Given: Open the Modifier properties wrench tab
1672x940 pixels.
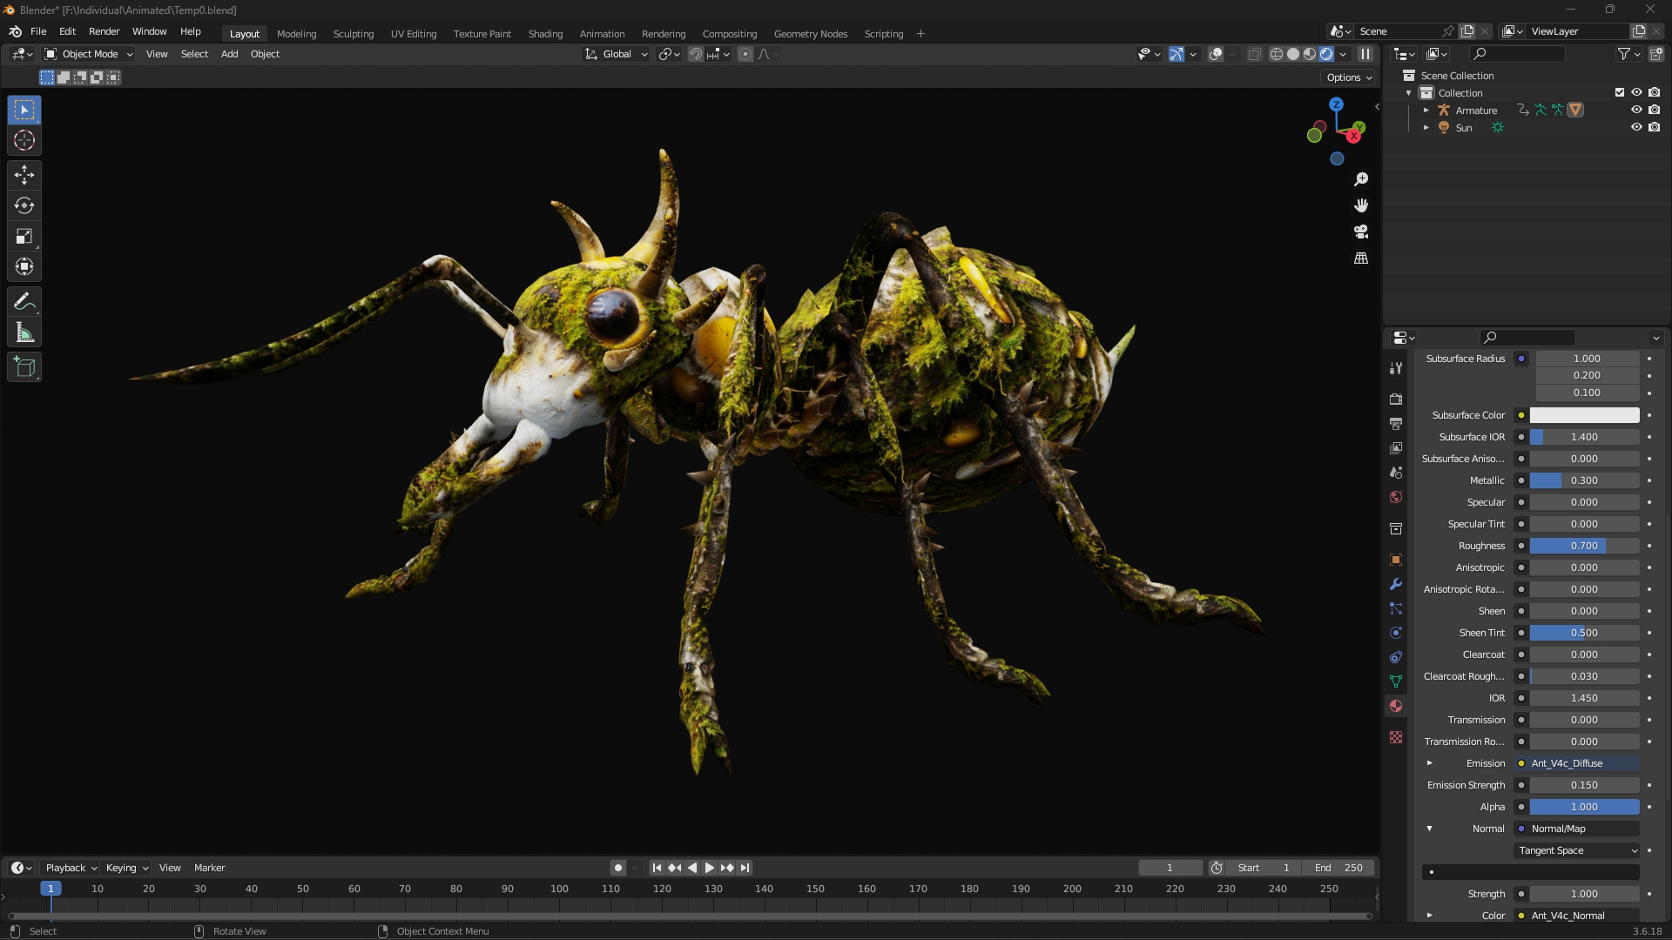Looking at the screenshot, I should [1396, 584].
